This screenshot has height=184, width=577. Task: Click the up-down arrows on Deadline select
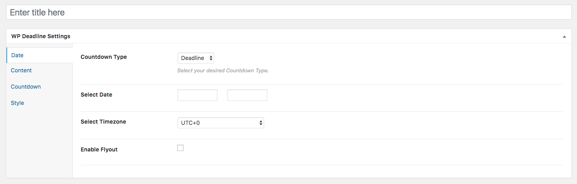211,58
